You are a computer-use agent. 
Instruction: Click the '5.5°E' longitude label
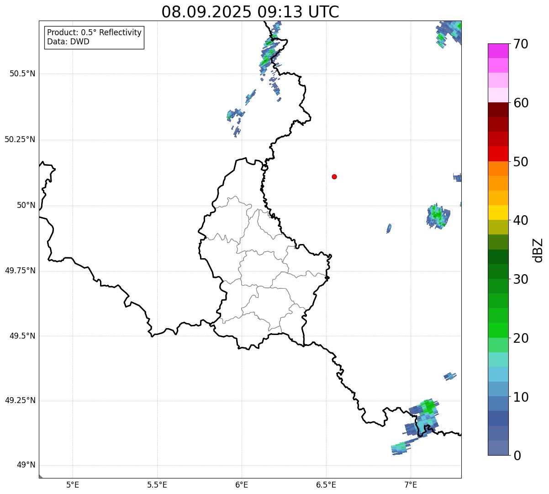point(157,484)
